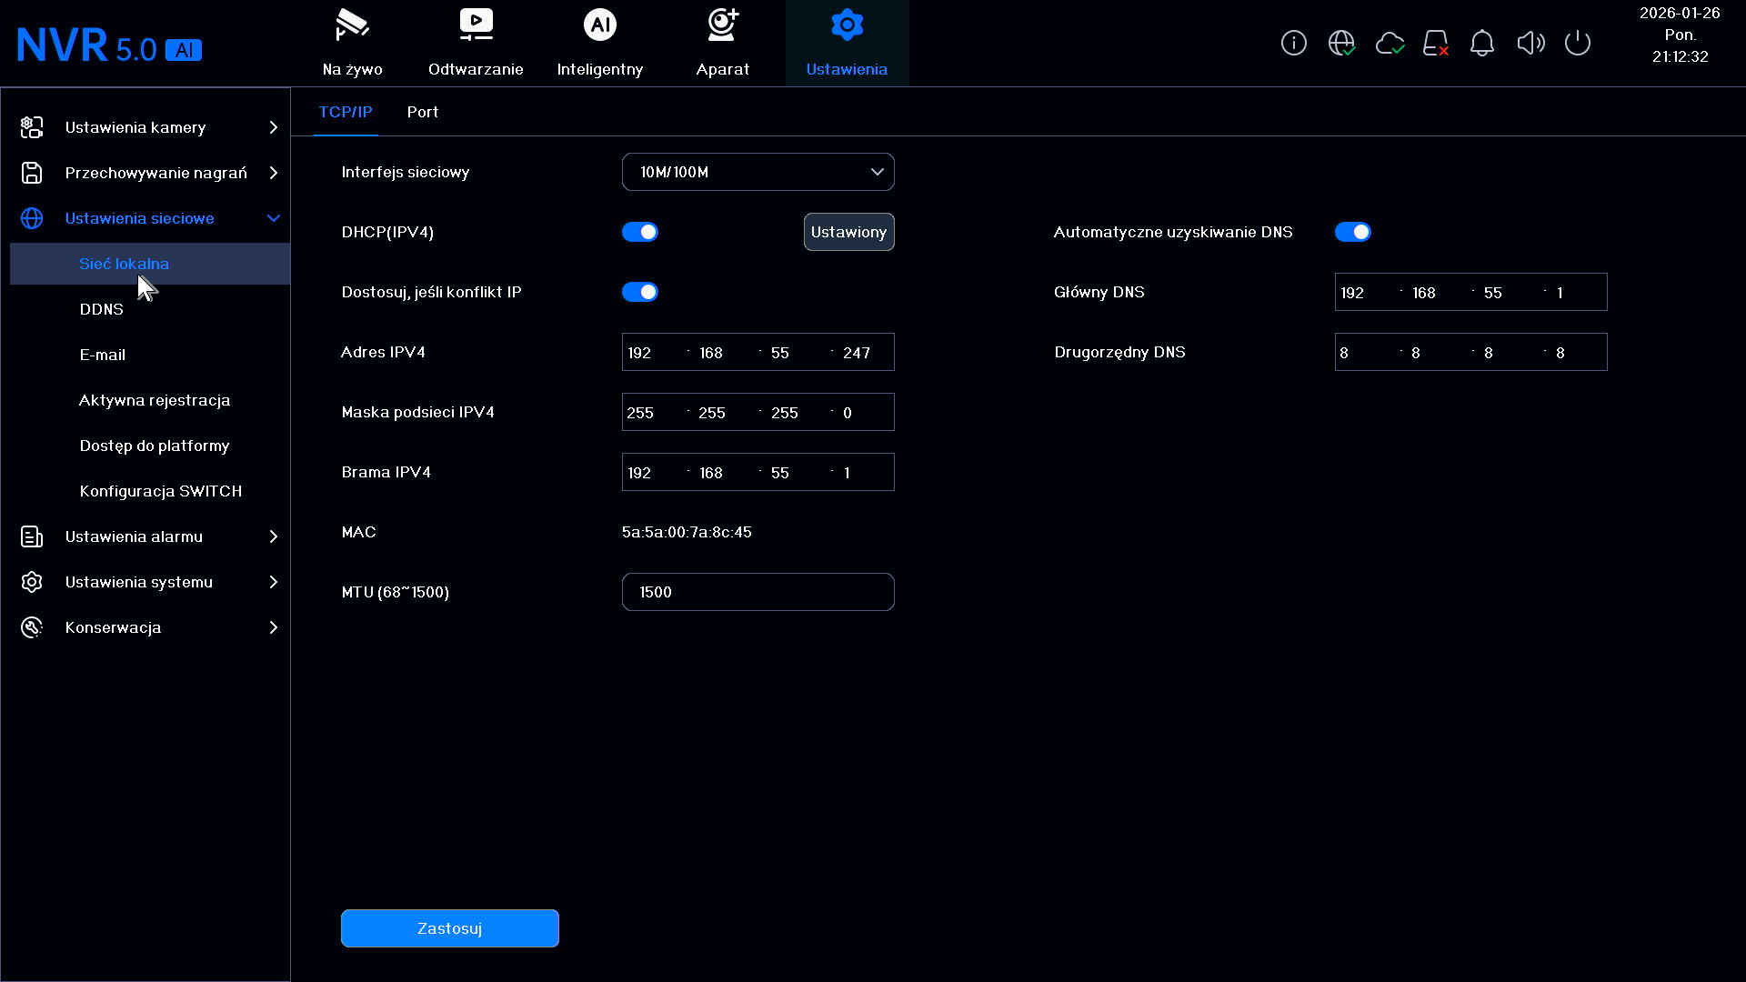Toggle the DHCP(IPV4) switch

pyautogui.click(x=640, y=232)
